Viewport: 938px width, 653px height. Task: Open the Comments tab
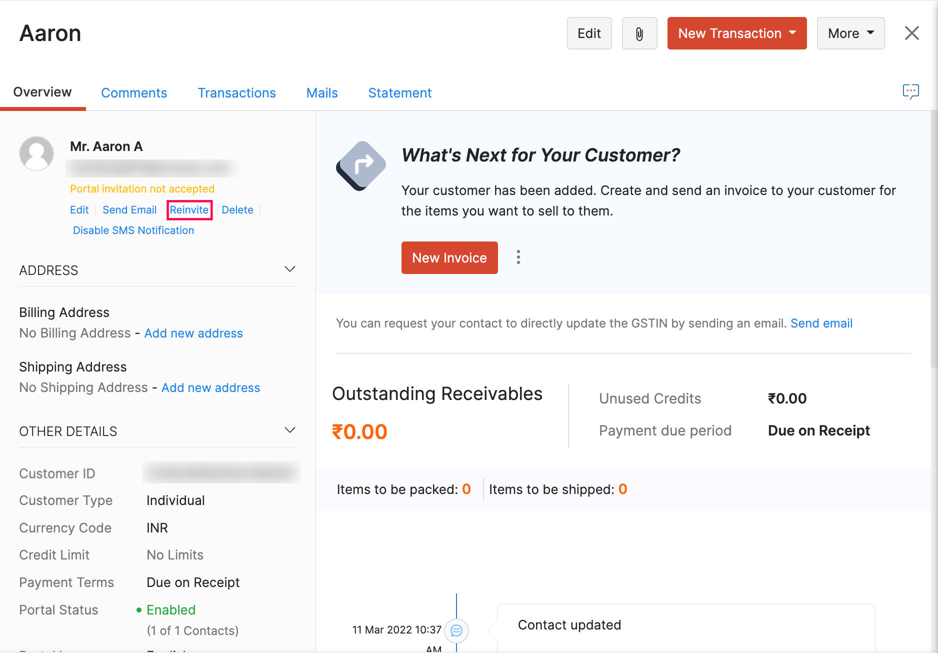134,93
